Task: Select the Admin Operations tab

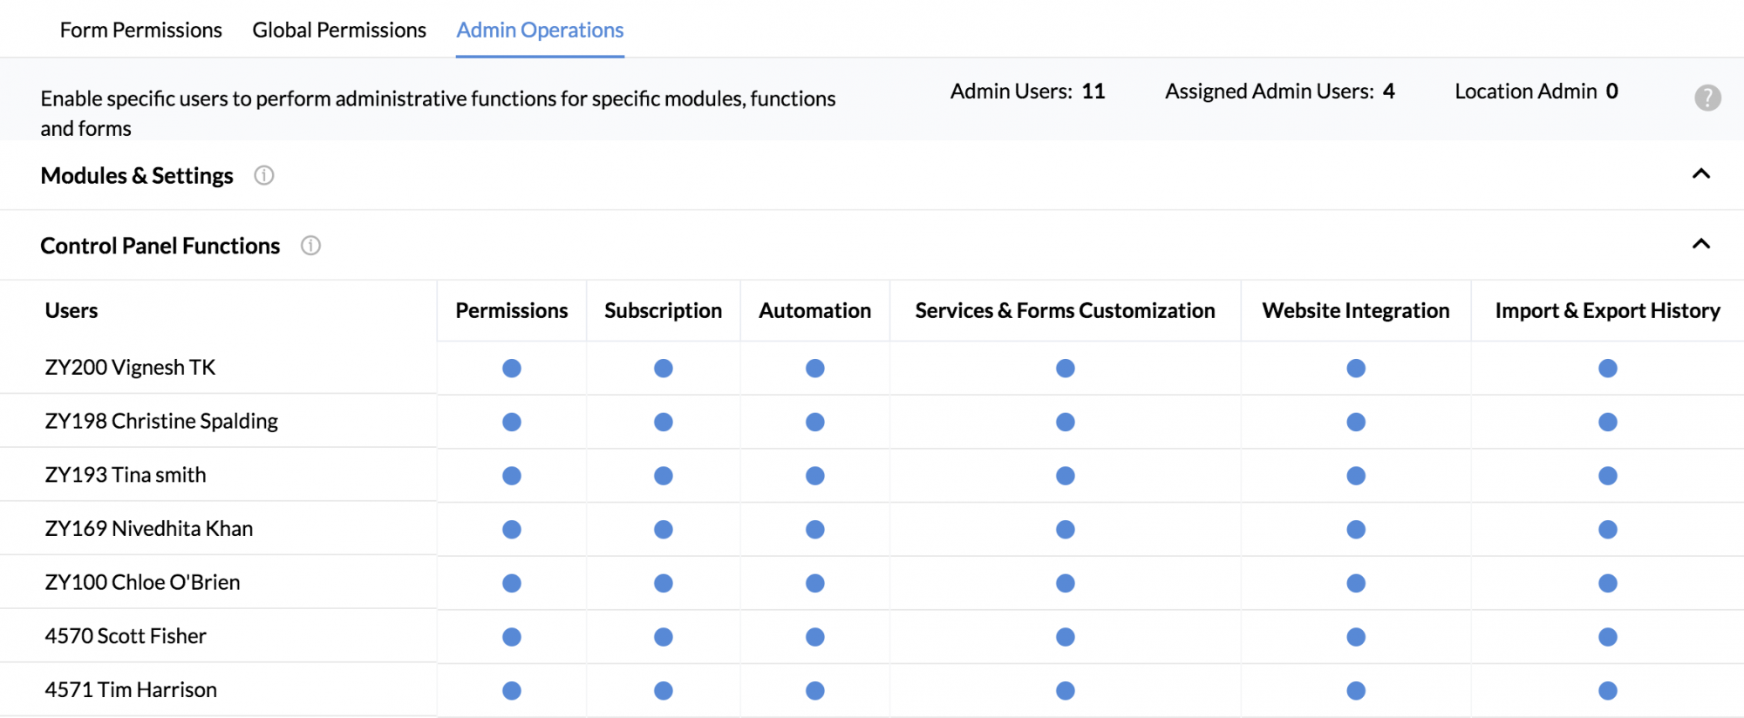Action: pos(540,30)
